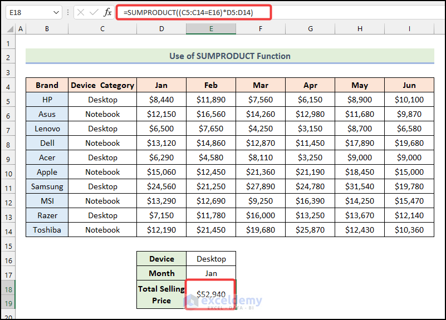The height and width of the screenshot is (320, 446).
Task: Select column B header
Action: pos(47,29)
